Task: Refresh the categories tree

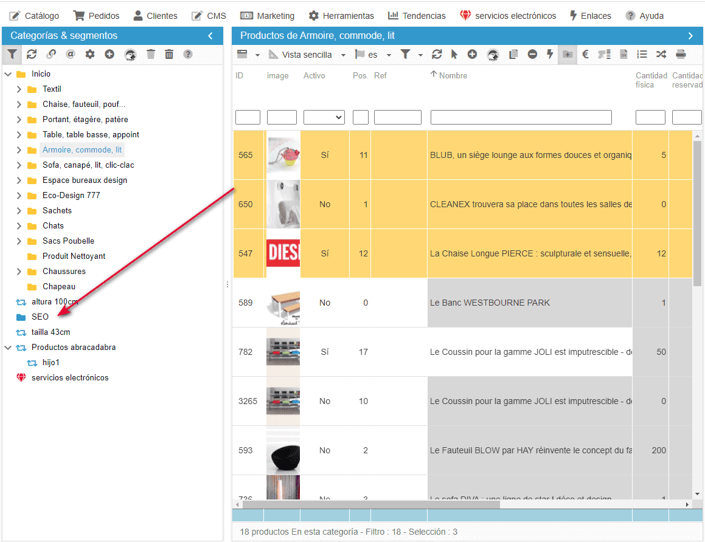Action: click(x=32, y=55)
